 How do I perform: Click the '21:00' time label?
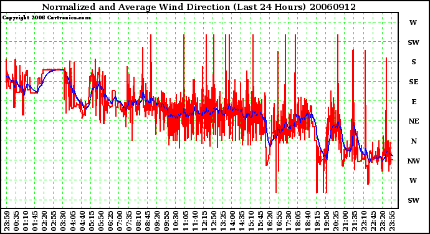pyautogui.click(x=345, y=221)
